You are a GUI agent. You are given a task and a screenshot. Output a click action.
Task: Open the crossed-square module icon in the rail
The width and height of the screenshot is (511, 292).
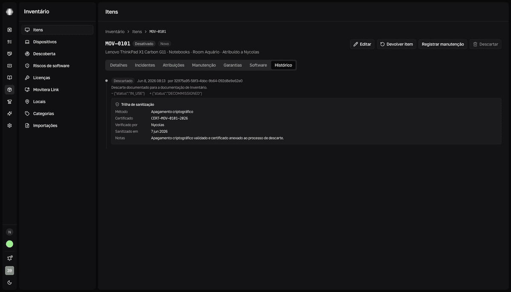9,30
